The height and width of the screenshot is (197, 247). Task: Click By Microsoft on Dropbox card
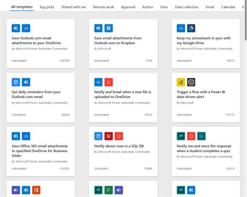(103, 48)
